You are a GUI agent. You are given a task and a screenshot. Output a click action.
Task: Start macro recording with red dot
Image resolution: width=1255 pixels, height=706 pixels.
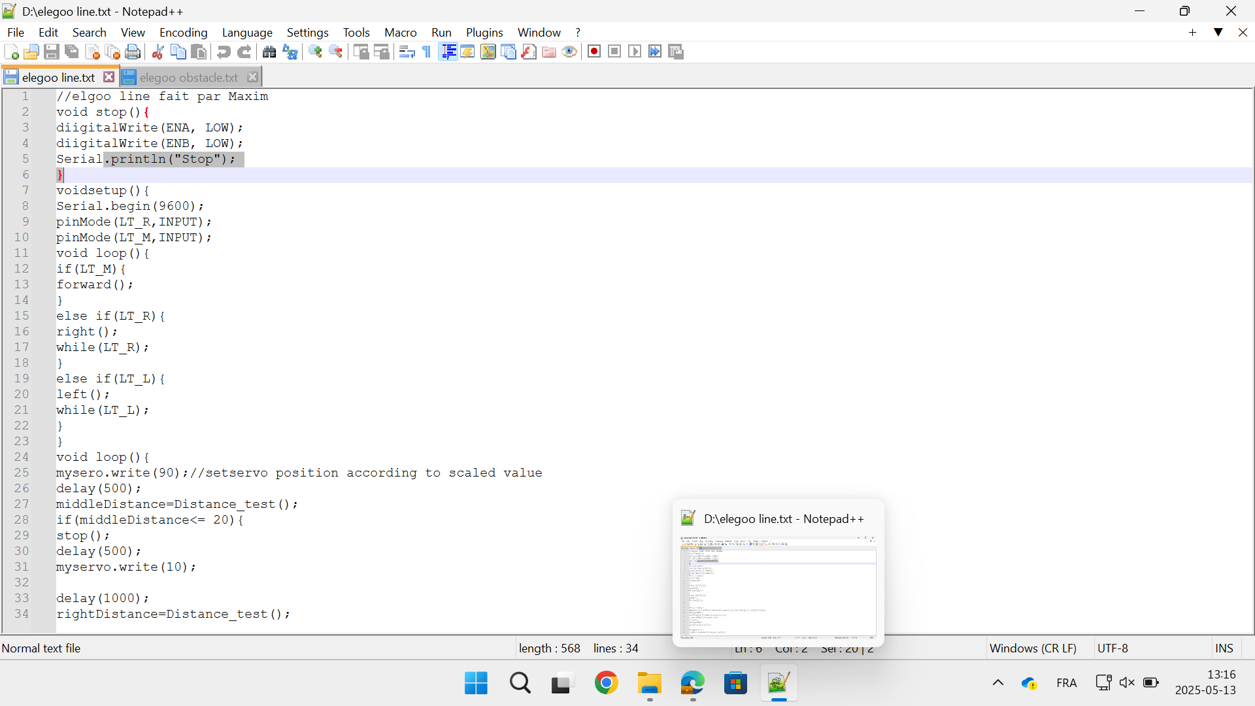click(x=594, y=52)
